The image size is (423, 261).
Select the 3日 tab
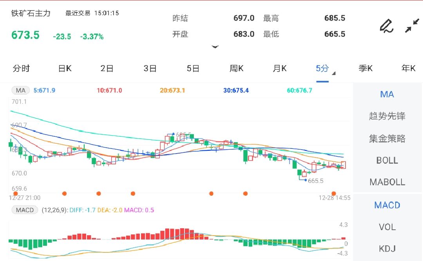[x=150, y=68]
